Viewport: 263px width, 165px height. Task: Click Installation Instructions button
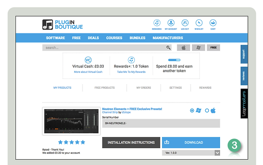tap(131, 142)
